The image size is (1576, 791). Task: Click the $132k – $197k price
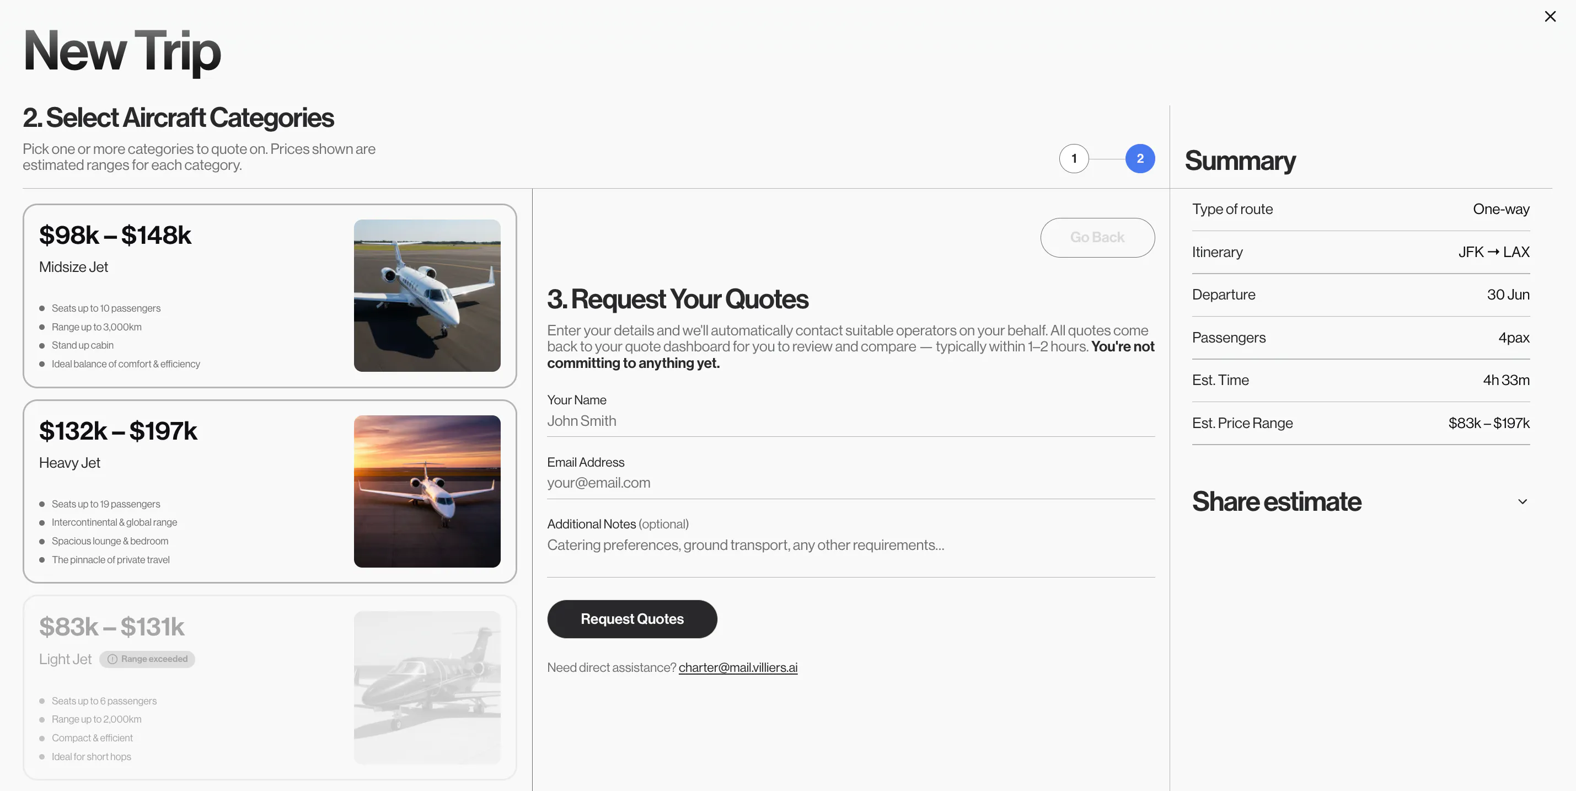pyautogui.click(x=118, y=431)
